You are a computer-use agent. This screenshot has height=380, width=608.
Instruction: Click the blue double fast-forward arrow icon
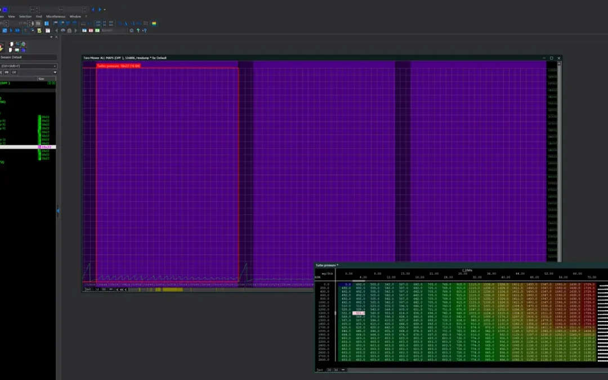17,30
